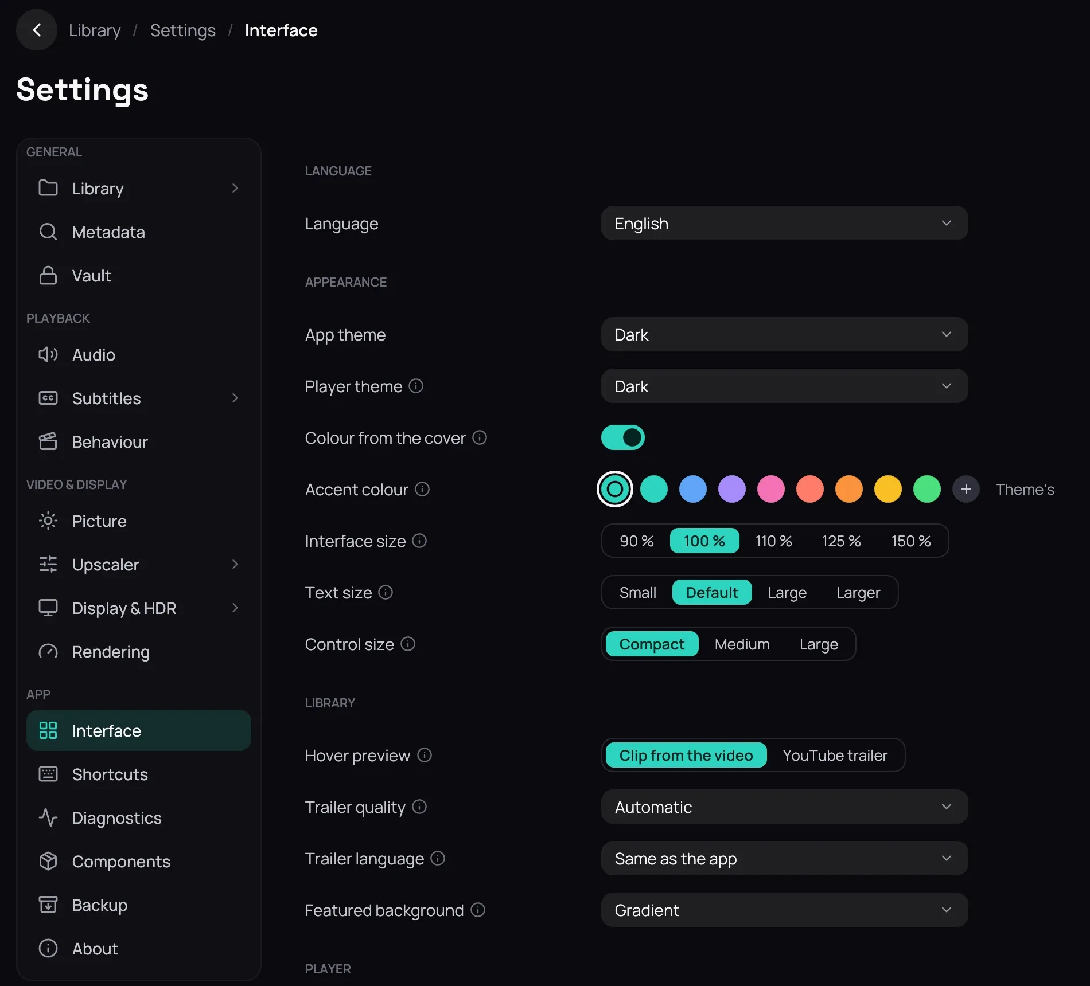Image resolution: width=1090 pixels, height=986 pixels.
Task: Go to Settings via breadcrumb
Action: click(x=183, y=30)
